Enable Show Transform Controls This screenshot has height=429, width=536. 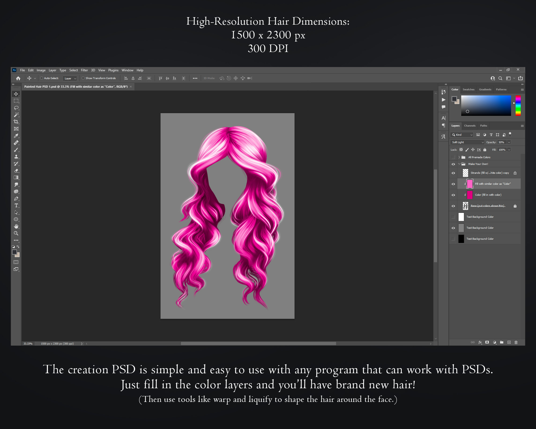coord(83,78)
